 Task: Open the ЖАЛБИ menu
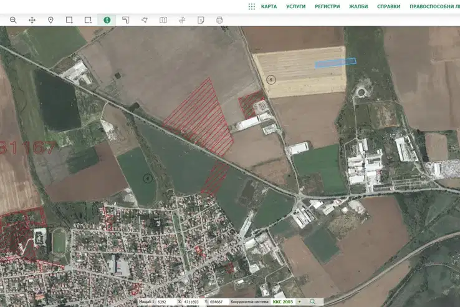(x=358, y=6)
